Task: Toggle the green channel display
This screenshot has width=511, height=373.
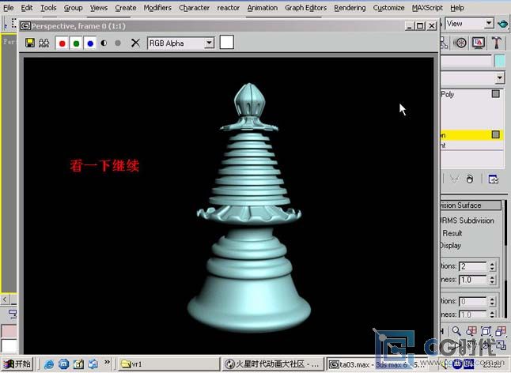Action: [x=76, y=43]
